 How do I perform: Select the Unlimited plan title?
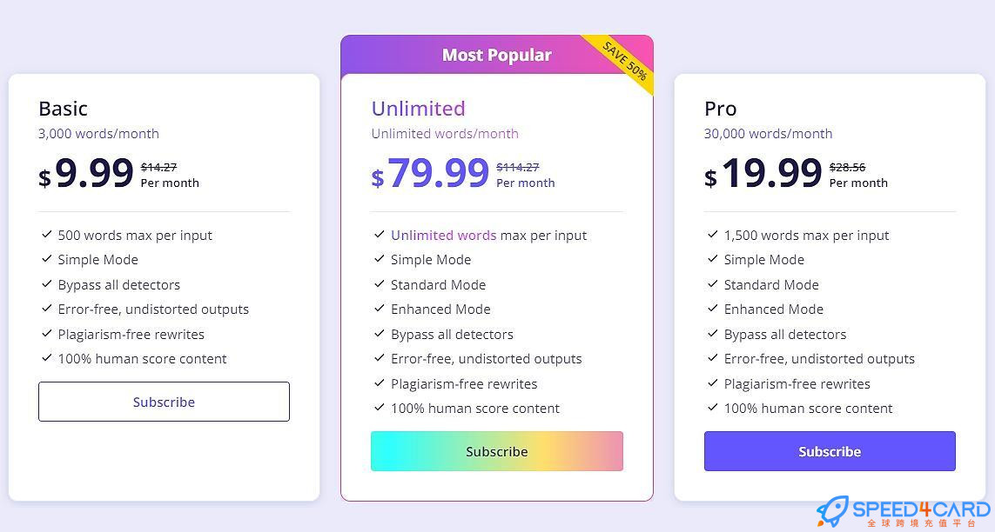[418, 109]
